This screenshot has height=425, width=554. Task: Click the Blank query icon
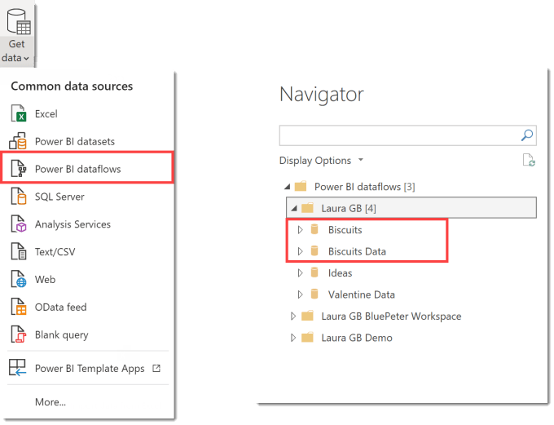click(18, 334)
